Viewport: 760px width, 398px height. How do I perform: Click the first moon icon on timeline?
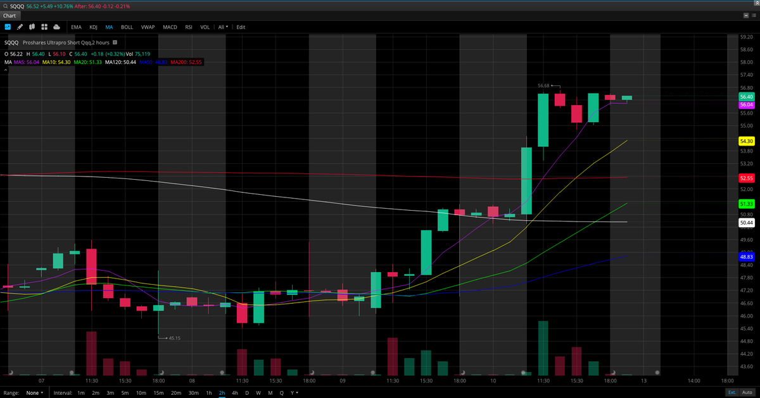click(11, 373)
